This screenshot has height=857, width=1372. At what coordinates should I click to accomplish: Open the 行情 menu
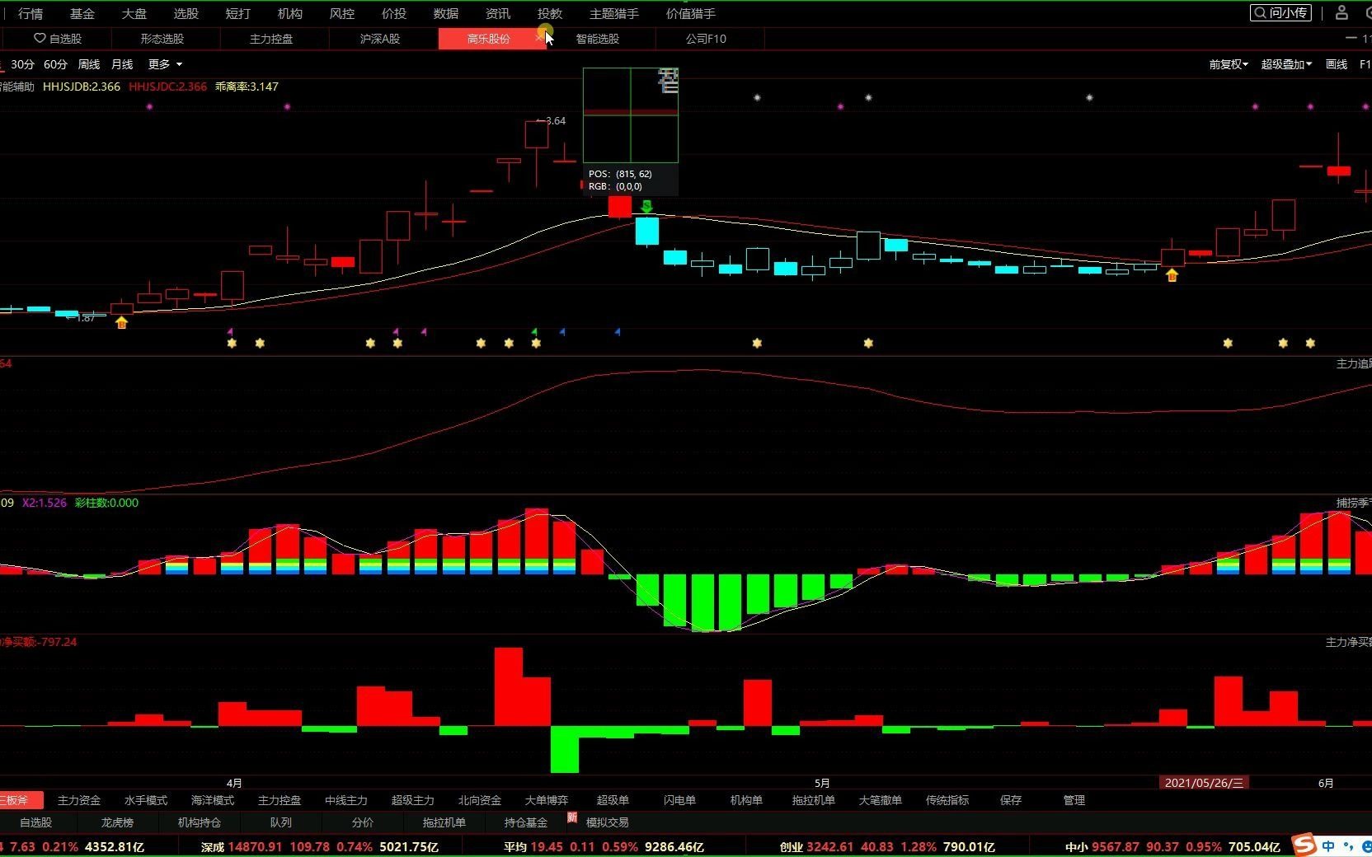coord(31,13)
